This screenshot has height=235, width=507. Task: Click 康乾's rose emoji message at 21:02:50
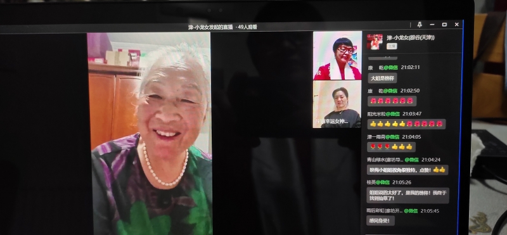tap(392, 101)
